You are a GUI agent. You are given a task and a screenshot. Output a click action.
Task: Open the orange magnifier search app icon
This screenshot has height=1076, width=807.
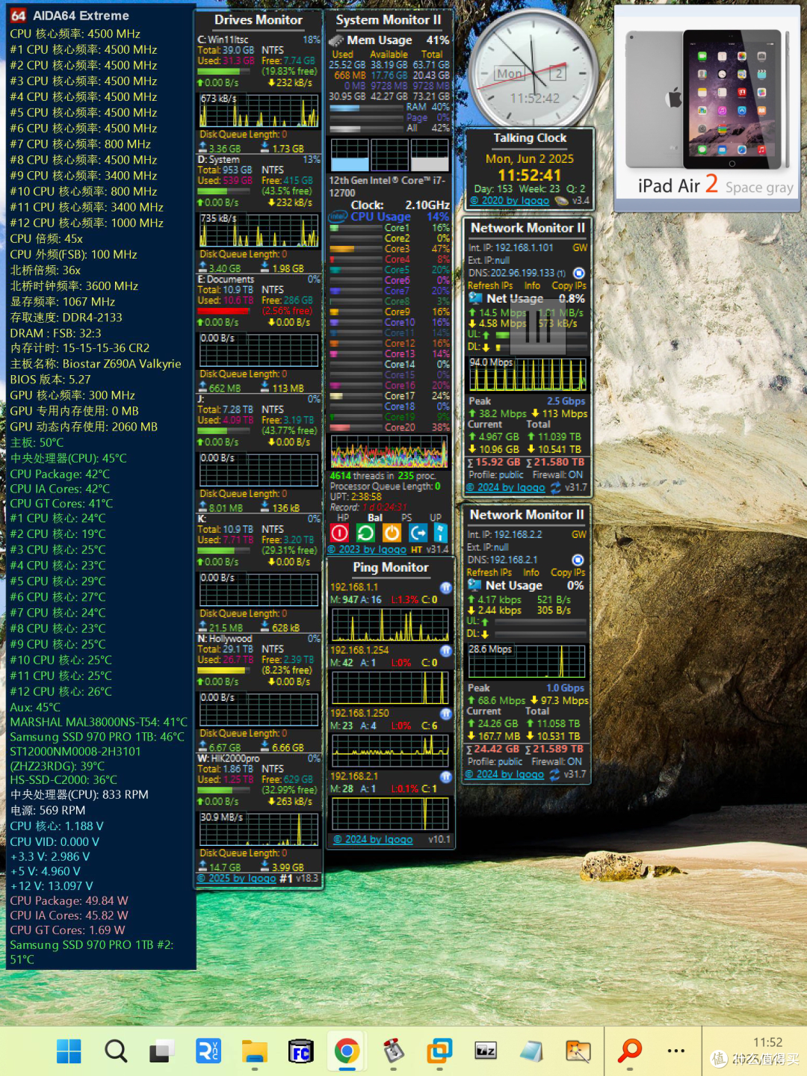(x=630, y=1051)
